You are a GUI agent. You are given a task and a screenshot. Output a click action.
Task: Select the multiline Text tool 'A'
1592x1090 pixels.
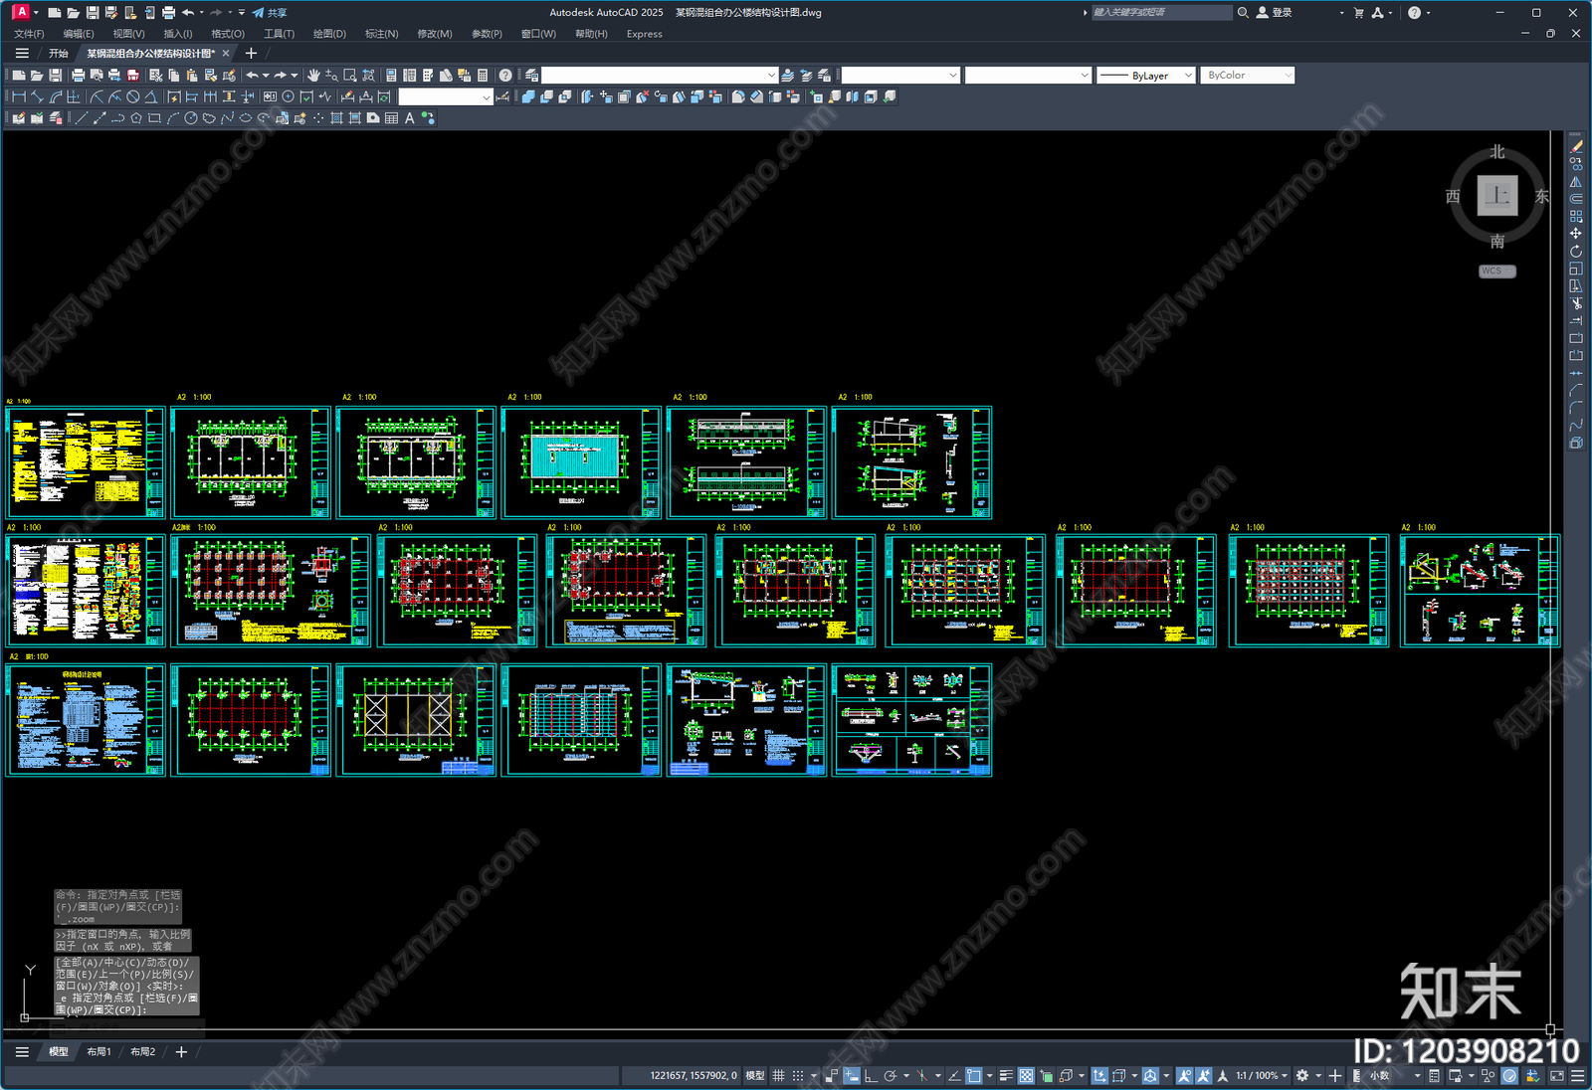pos(409,118)
